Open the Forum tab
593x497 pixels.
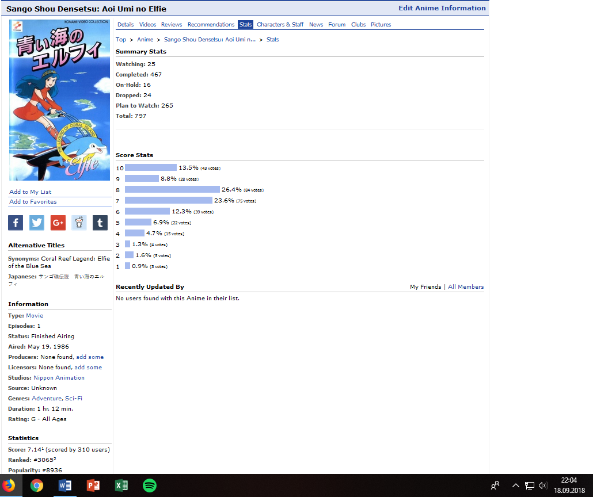tap(337, 25)
